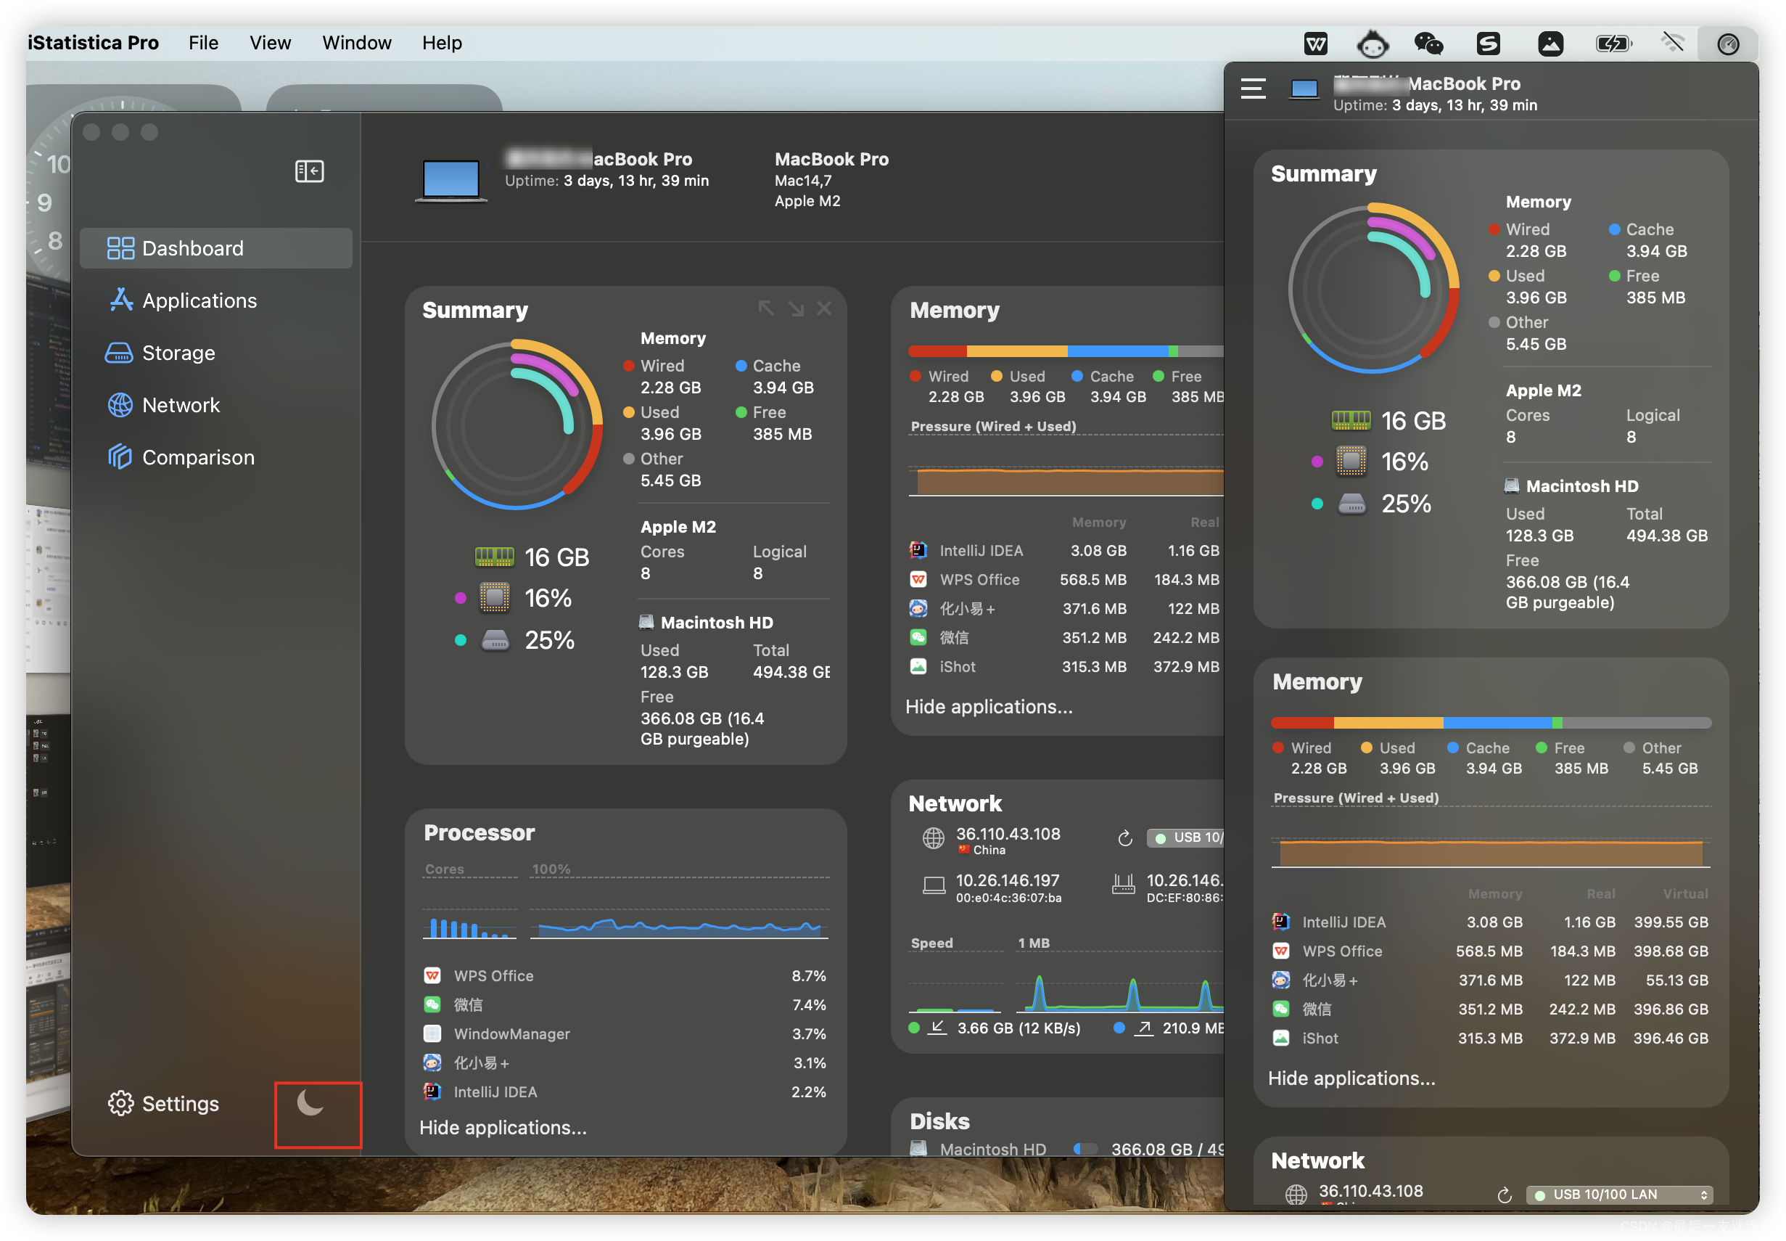Click the memory ring chart in dashboard Summary
This screenshot has height=1241, width=1786.
coord(517,425)
